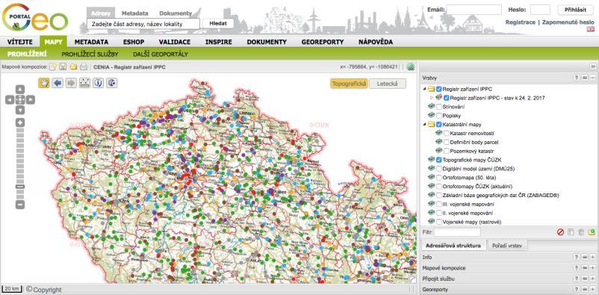This screenshot has width=599, height=295.
Task: Expand the Připojit službu panel
Action: 592,279
